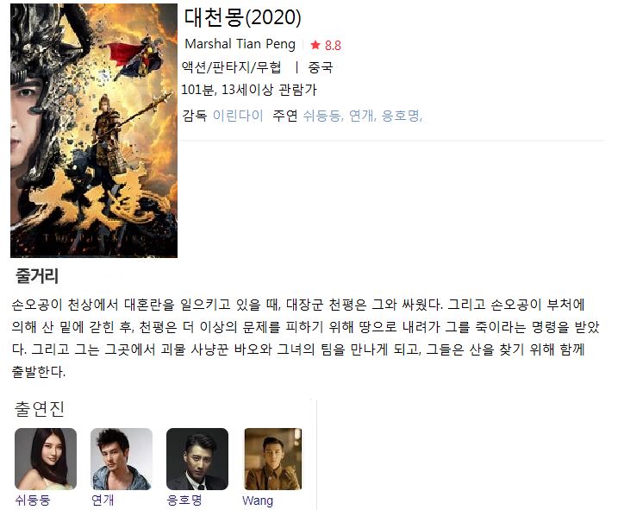The height and width of the screenshot is (510, 624).
Task: Click 쉬등등 cast photo thumbnail
Action: click(x=46, y=459)
